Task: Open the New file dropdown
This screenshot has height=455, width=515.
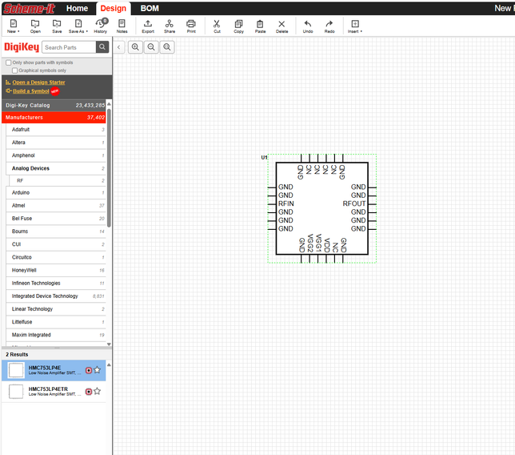Action: tap(14, 26)
